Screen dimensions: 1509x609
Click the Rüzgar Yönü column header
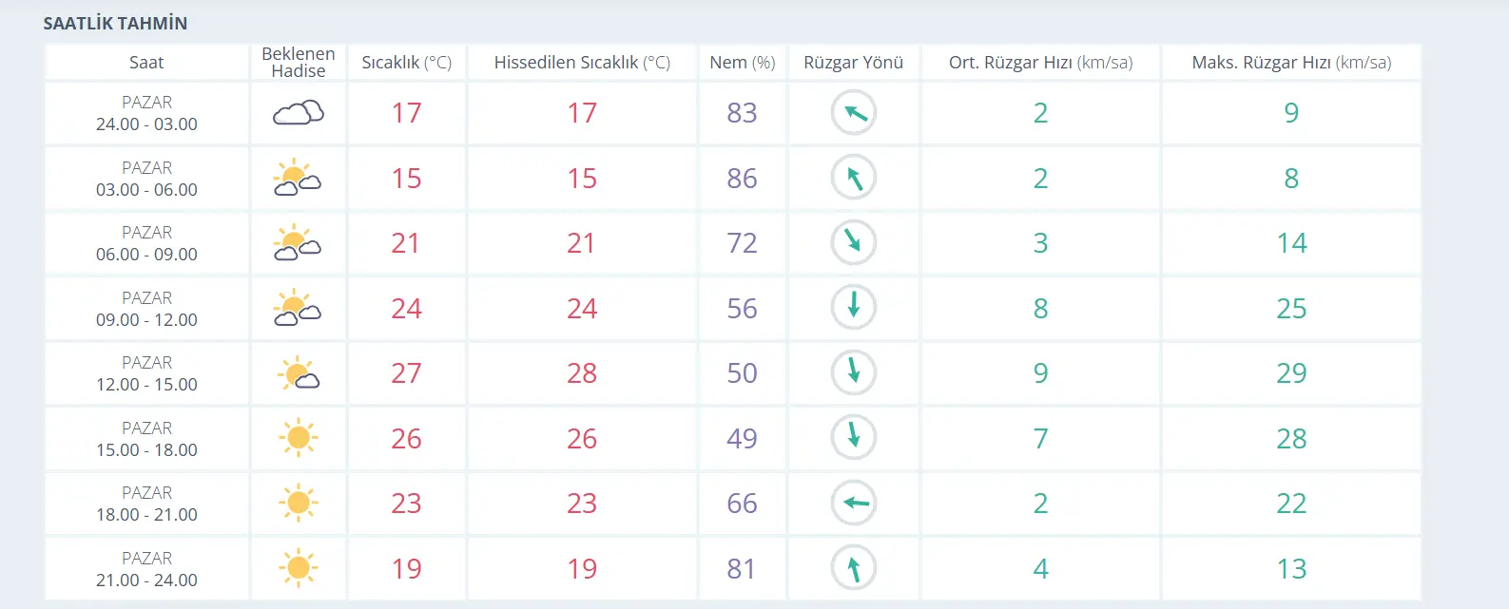coord(854,62)
